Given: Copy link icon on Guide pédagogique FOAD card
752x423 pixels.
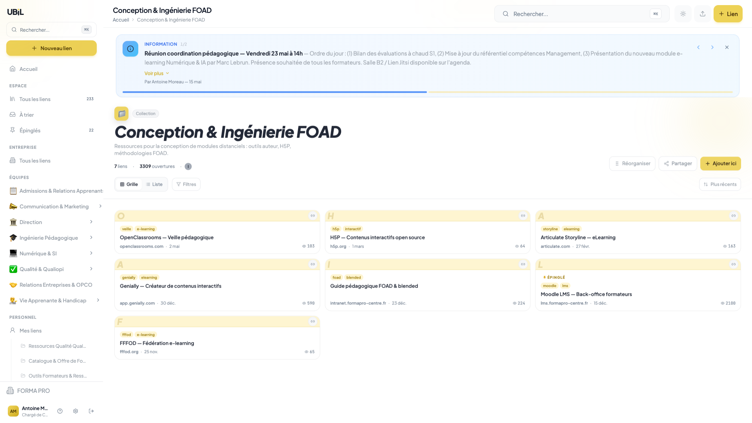Looking at the screenshot, I should click(523, 264).
